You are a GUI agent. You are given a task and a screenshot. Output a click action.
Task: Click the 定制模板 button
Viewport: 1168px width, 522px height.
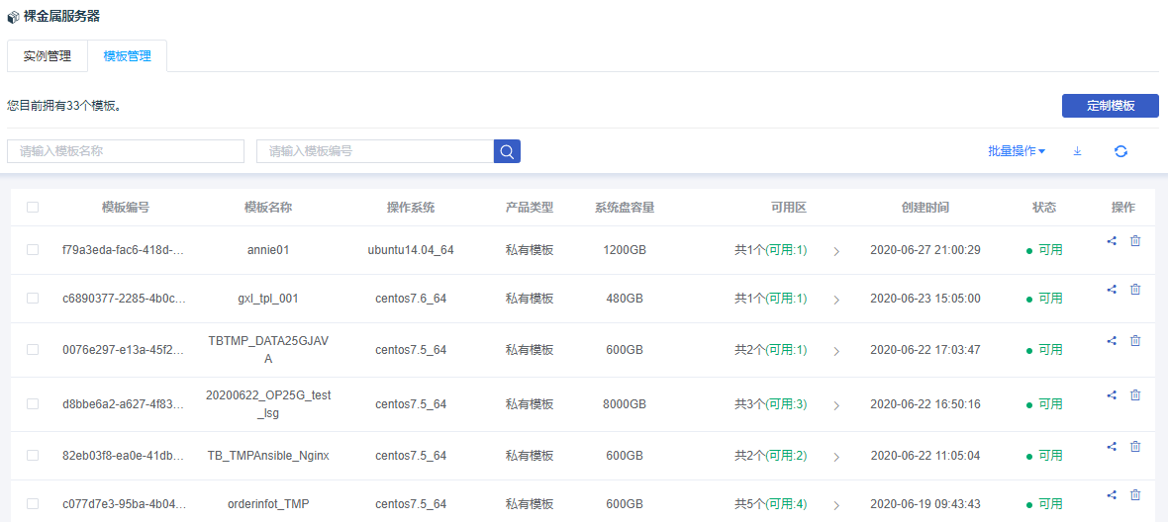(1110, 106)
